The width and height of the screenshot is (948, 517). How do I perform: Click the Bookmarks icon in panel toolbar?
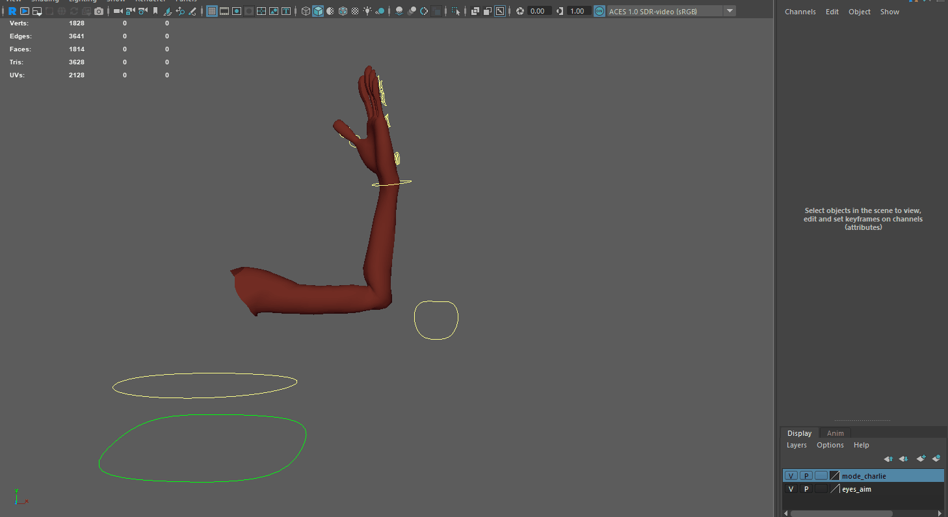(x=155, y=11)
